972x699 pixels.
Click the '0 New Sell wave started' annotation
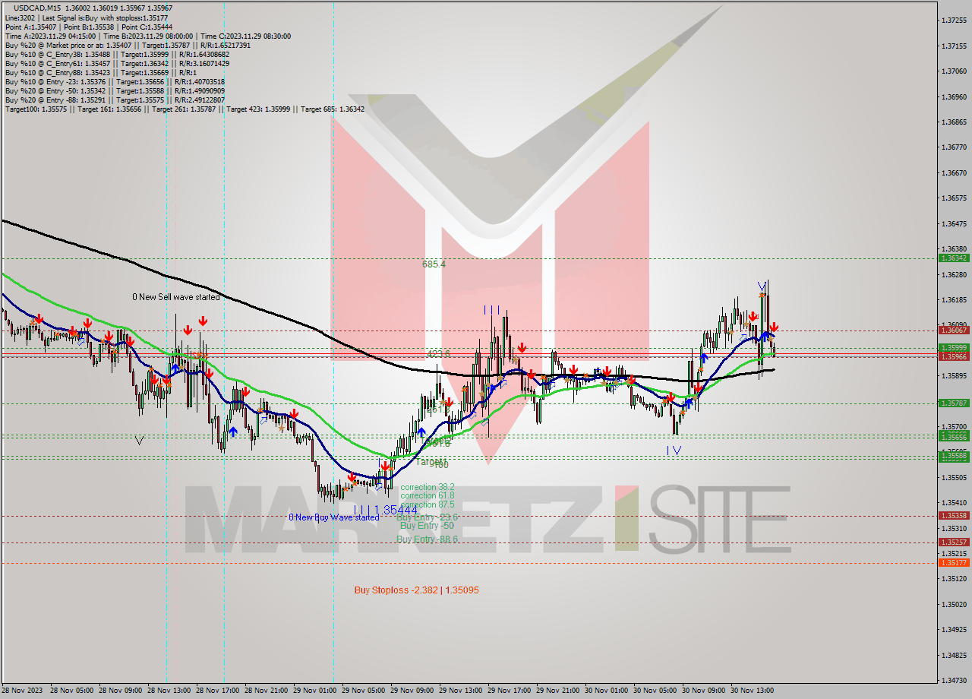click(x=175, y=297)
